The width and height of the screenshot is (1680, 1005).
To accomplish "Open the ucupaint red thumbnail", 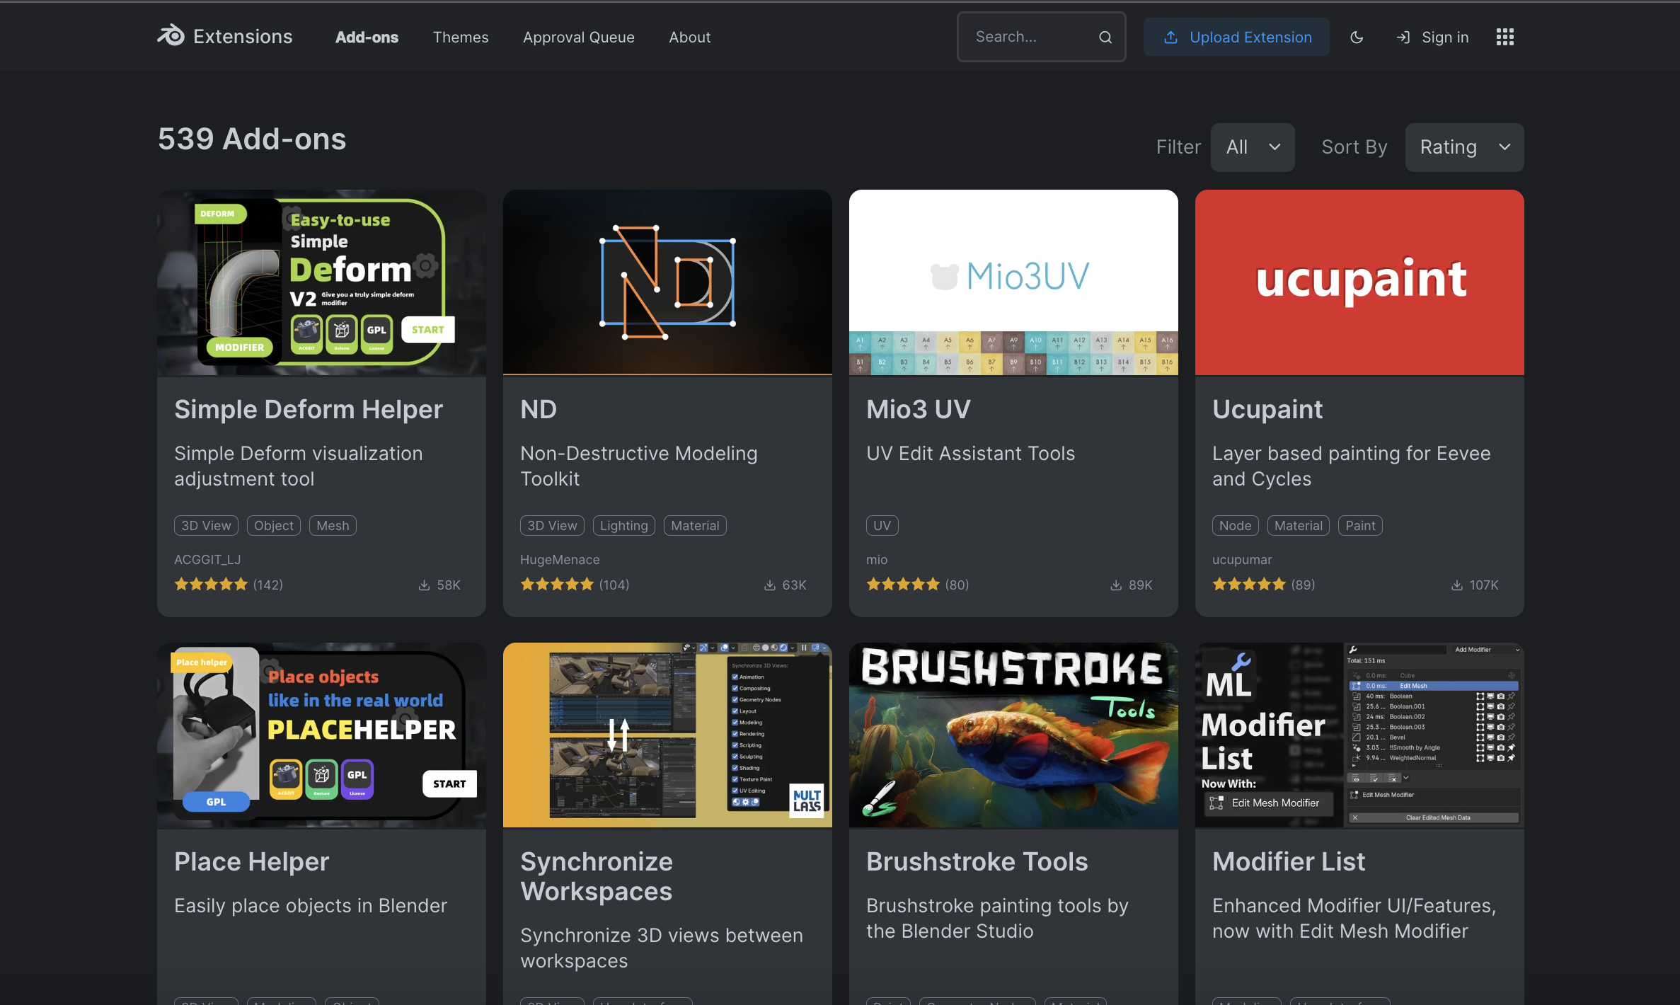I will (x=1359, y=282).
